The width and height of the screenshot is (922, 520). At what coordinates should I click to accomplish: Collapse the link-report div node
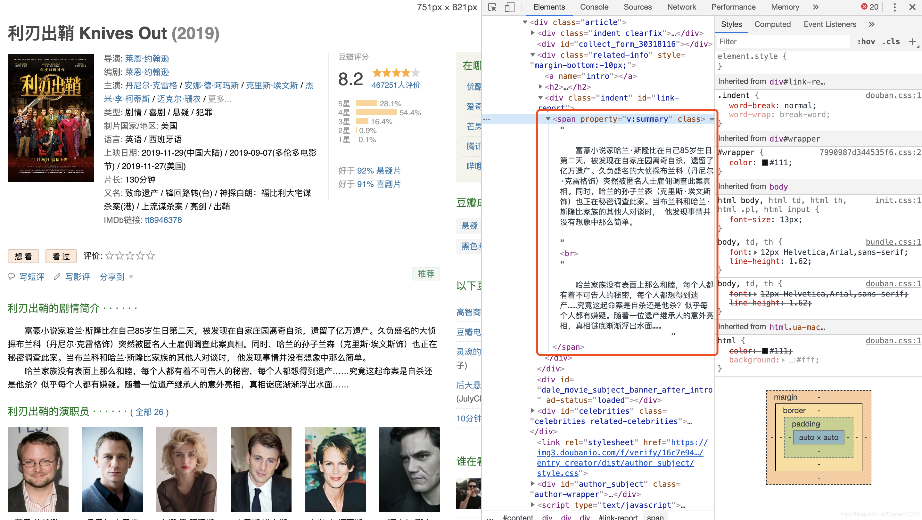(540, 98)
